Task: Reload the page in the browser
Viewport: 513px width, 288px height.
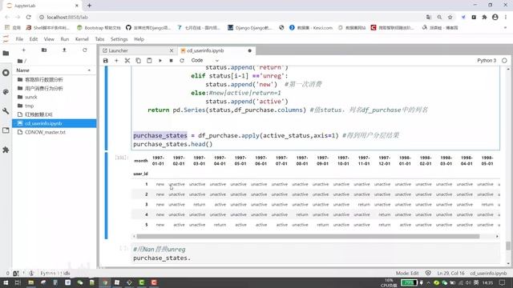Action: (x=29, y=17)
